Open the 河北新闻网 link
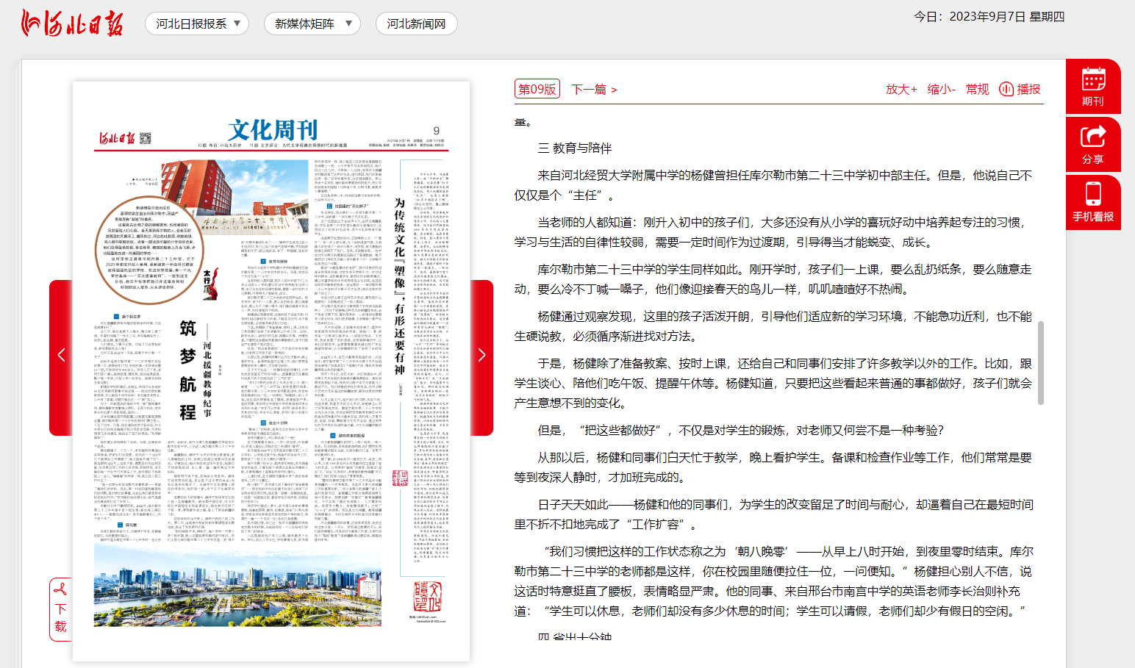 tap(416, 24)
